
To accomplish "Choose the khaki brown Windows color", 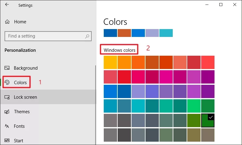I will [x=194, y=135].
